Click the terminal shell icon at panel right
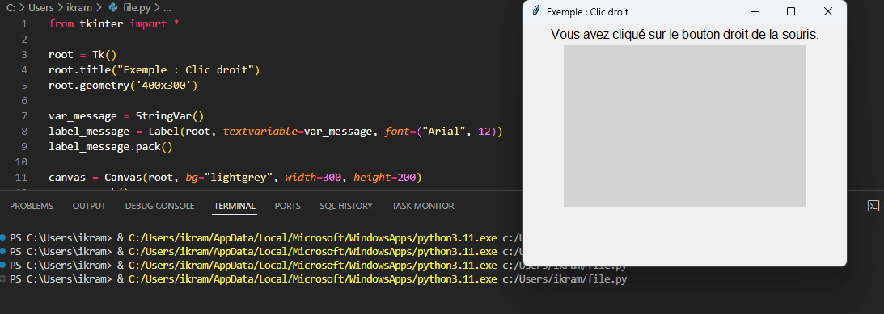The width and height of the screenshot is (884, 314). pos(873,206)
